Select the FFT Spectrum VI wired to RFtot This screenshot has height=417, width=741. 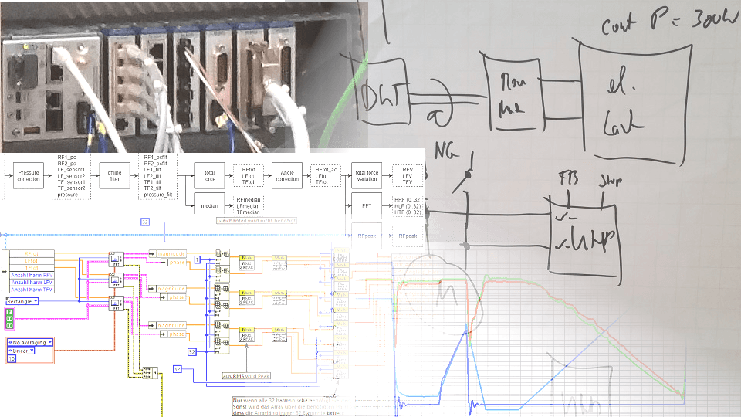(x=116, y=259)
